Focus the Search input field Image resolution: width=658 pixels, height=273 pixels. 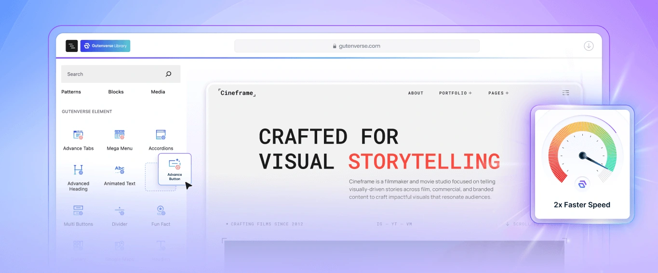pos(113,74)
